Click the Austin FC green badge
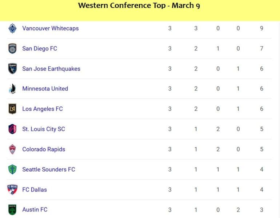Viewport: 280px width, 218px height. 12,210
